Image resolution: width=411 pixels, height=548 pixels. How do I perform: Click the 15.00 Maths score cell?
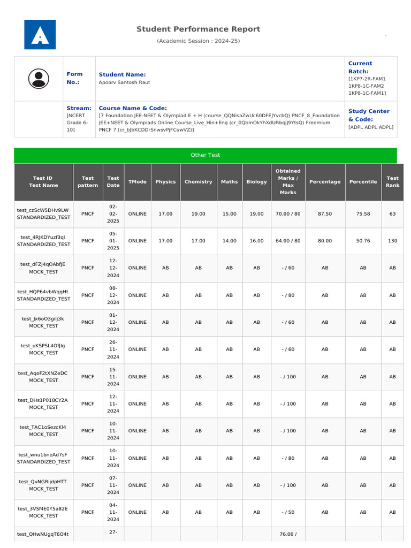pos(229,214)
